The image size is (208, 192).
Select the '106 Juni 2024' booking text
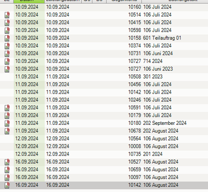158,54
